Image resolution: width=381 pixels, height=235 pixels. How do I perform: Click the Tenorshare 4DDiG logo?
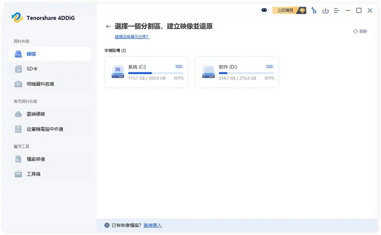point(18,18)
